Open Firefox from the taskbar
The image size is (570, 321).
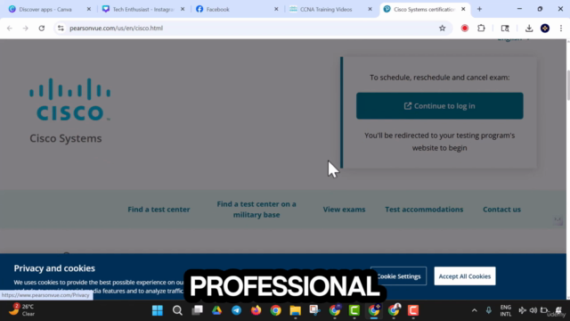[x=256, y=310]
